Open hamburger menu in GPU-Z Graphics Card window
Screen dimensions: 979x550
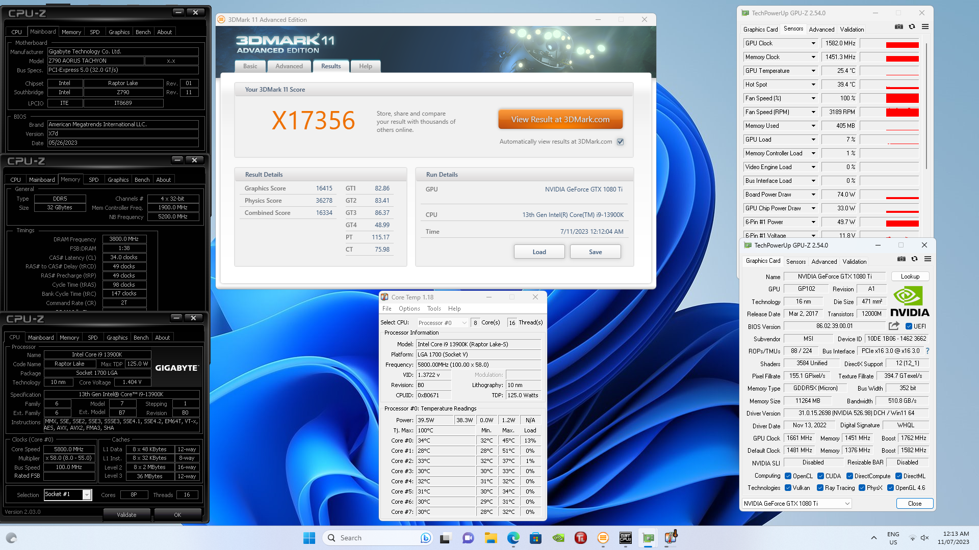click(x=928, y=259)
